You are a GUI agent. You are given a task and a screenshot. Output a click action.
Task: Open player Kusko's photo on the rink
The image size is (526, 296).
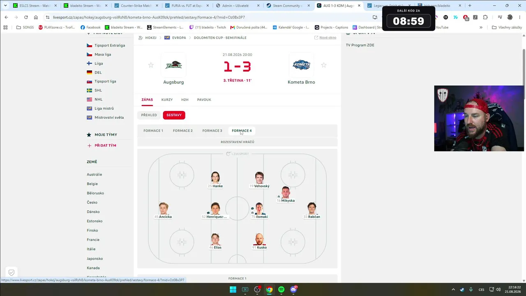[259, 239]
